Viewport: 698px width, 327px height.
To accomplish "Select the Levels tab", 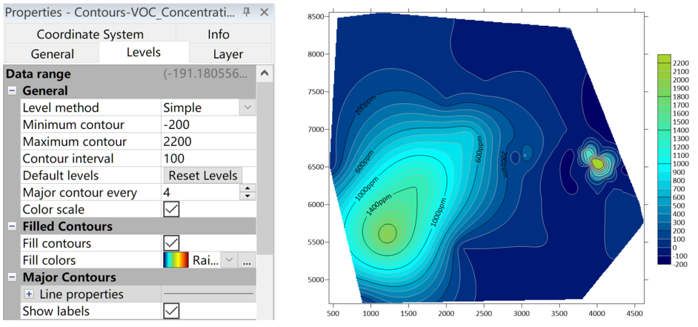I will 143,52.
